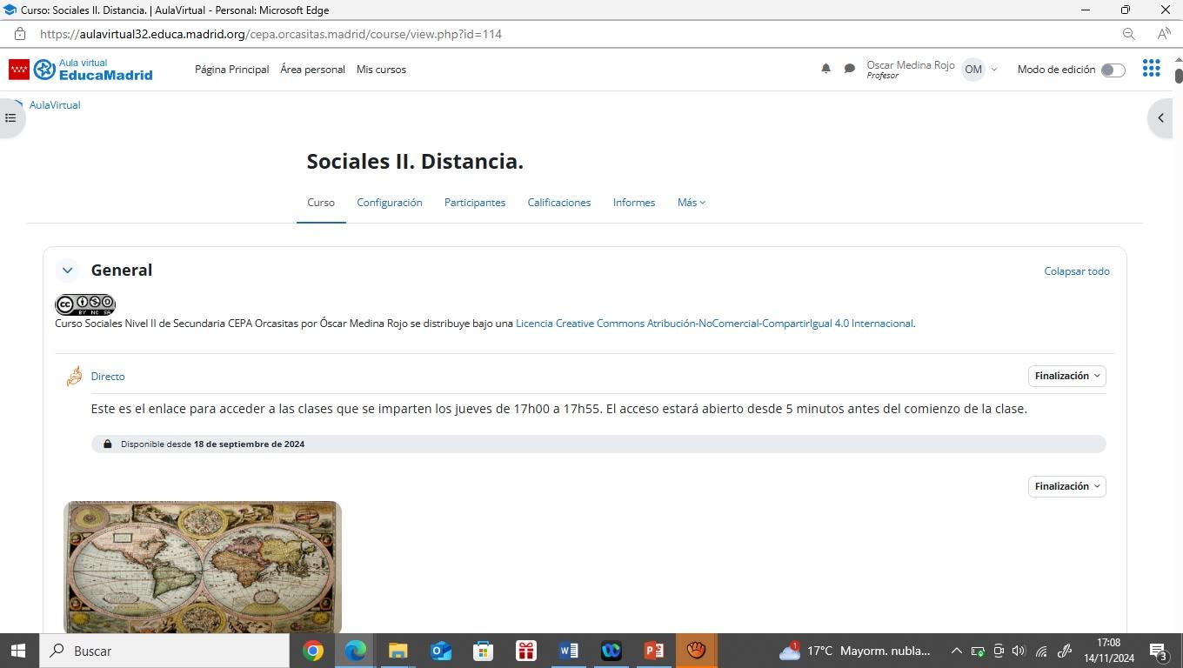The image size is (1183, 668).
Task: Open the Windows notification center
Action: pos(1159,651)
